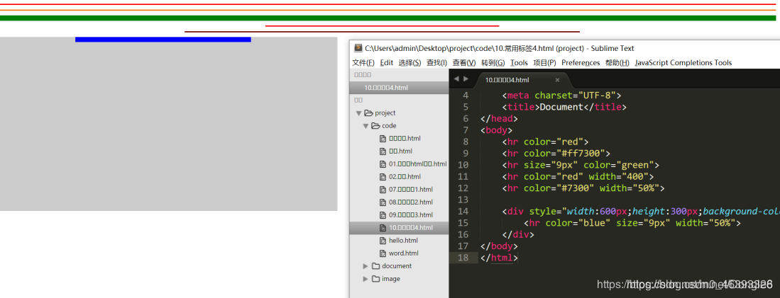Click the word.html file icon
780x298 pixels.
point(383,253)
